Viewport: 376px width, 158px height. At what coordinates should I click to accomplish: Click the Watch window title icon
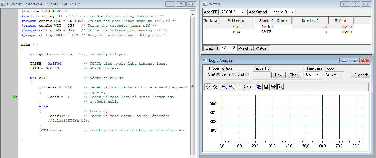tap(205, 4)
